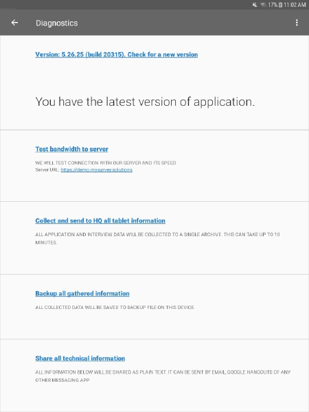Open the three-dot overflow menu

tap(297, 23)
